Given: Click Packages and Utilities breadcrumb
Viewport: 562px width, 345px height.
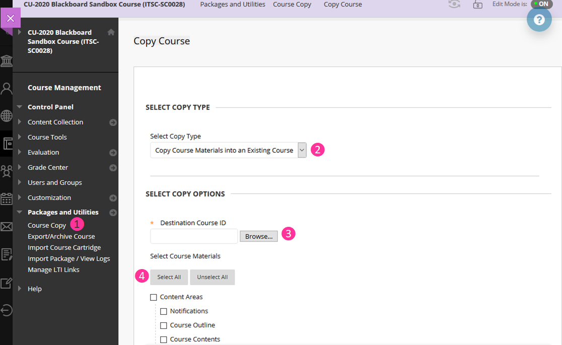Looking at the screenshot, I should (x=233, y=5).
